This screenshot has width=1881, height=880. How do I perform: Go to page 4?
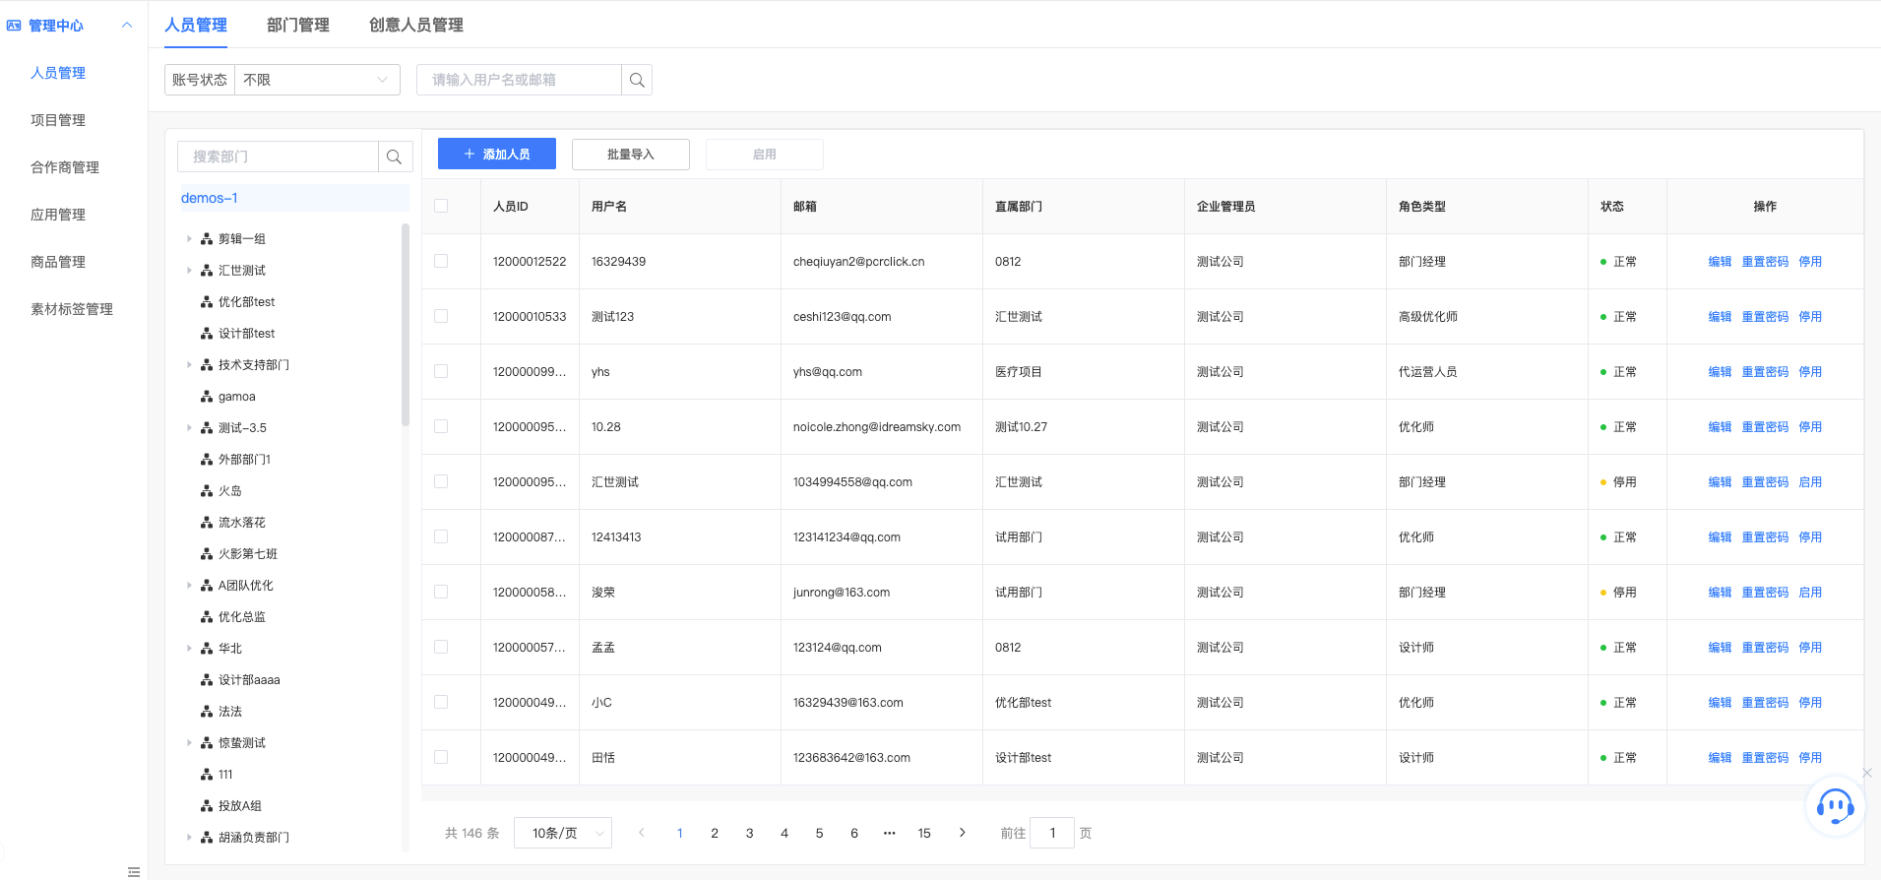pyautogui.click(x=784, y=833)
